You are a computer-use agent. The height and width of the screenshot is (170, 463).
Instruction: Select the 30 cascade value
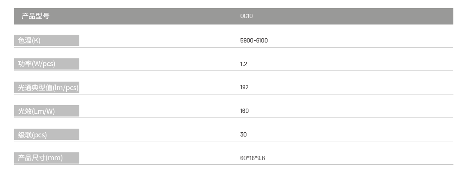[x=243, y=135]
